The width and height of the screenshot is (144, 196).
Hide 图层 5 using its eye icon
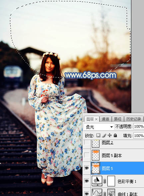point(86,168)
